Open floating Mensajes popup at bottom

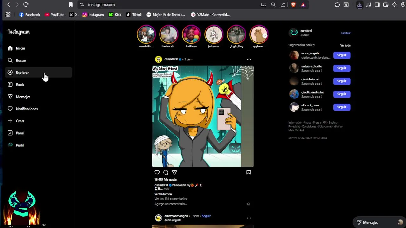click(x=379, y=222)
